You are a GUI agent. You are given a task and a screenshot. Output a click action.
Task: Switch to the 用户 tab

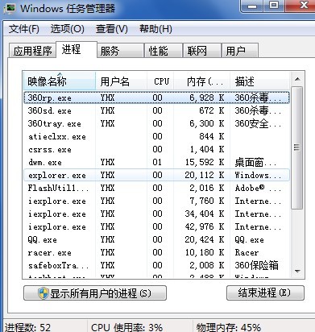tap(240, 51)
